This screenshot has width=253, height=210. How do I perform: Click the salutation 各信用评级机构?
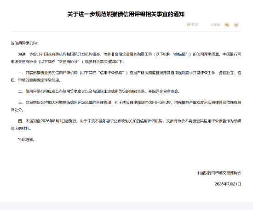(x=24, y=43)
